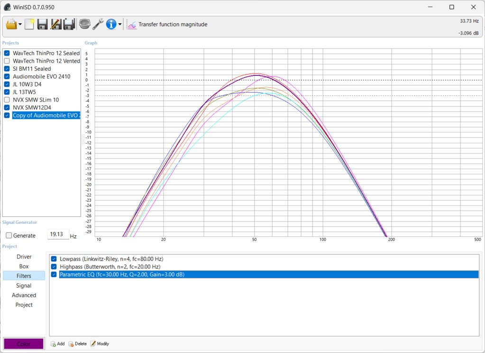Select NVX SMW12D4 project name
485x353 pixels.
pyautogui.click(x=32, y=107)
